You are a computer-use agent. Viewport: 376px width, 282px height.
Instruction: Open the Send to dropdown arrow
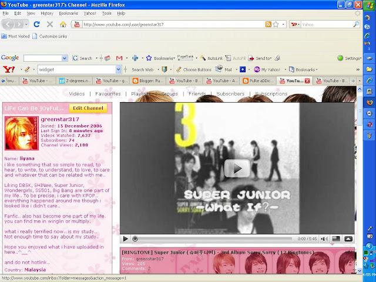(271, 58)
